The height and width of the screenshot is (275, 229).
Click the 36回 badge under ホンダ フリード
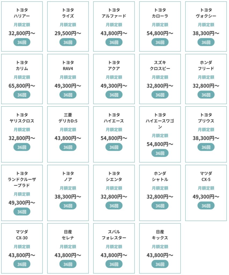(206, 95)
